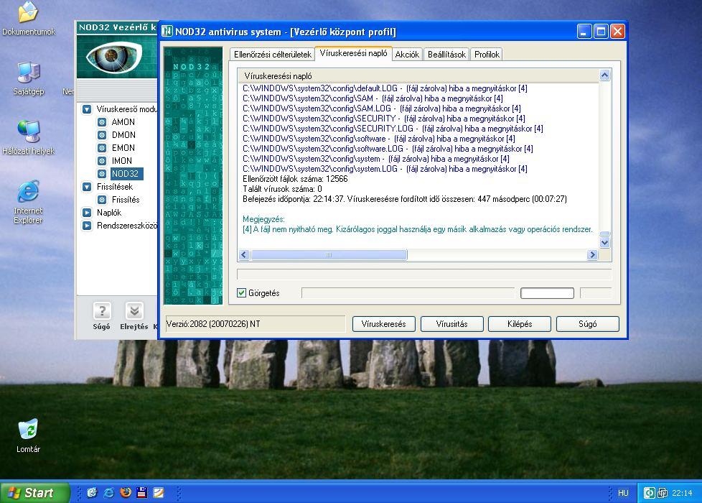Select the Internet Explorer desktop icon
702x503 pixels.
click(x=28, y=192)
